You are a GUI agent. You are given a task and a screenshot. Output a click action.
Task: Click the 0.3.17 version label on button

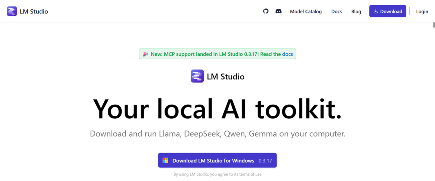click(265, 160)
